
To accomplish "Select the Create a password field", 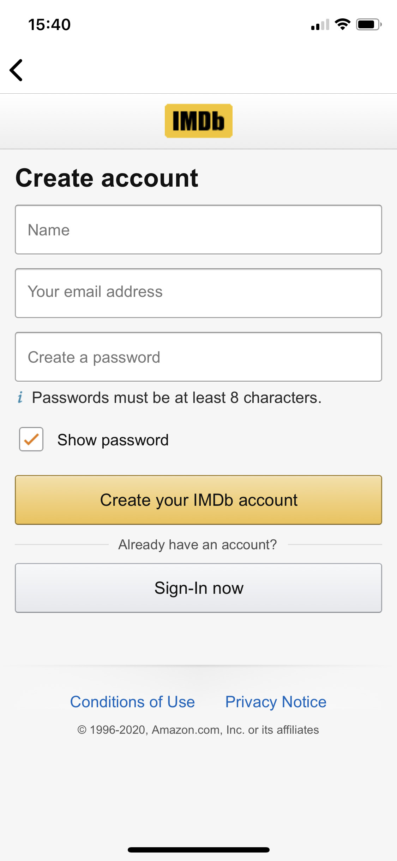I will pos(198,356).
